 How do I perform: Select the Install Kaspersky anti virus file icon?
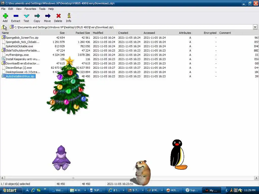(4, 59)
